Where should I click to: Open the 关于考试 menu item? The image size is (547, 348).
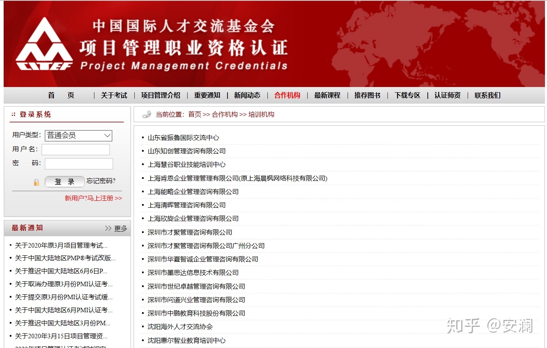[114, 95]
